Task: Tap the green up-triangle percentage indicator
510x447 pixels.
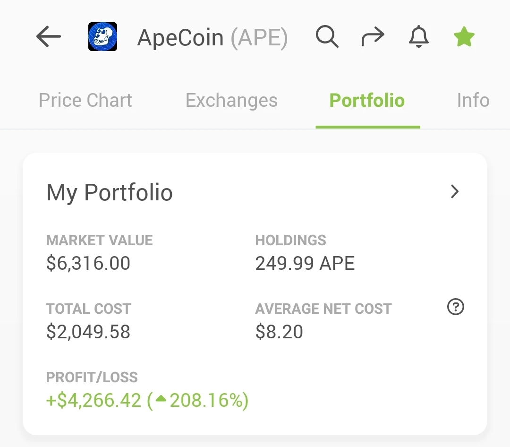Action: (x=161, y=398)
